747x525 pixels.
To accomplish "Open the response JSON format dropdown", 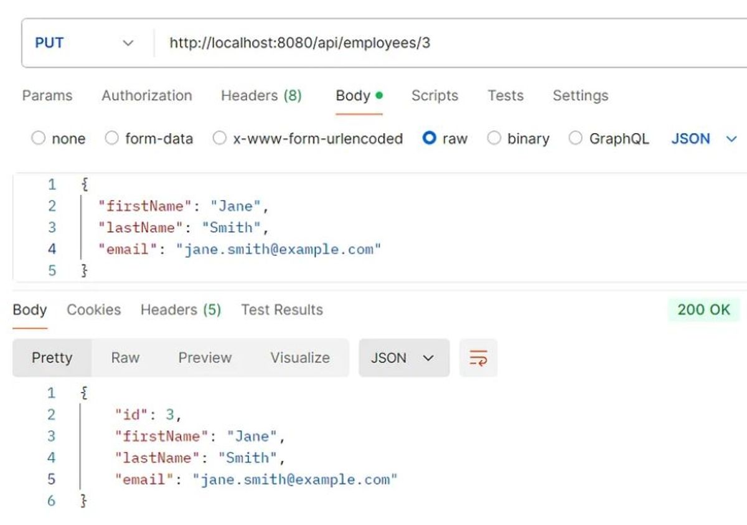I will pyautogui.click(x=403, y=358).
